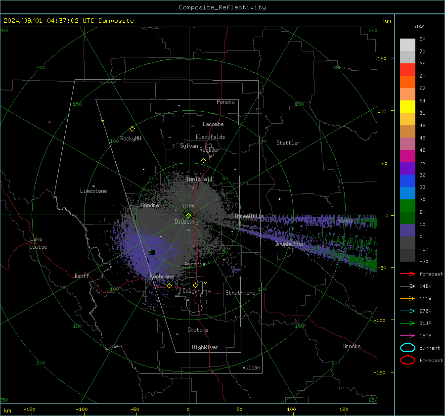Click the top light gray 80 dBZ swatch
This screenshot has height=416, width=445.
pyautogui.click(x=407, y=45)
